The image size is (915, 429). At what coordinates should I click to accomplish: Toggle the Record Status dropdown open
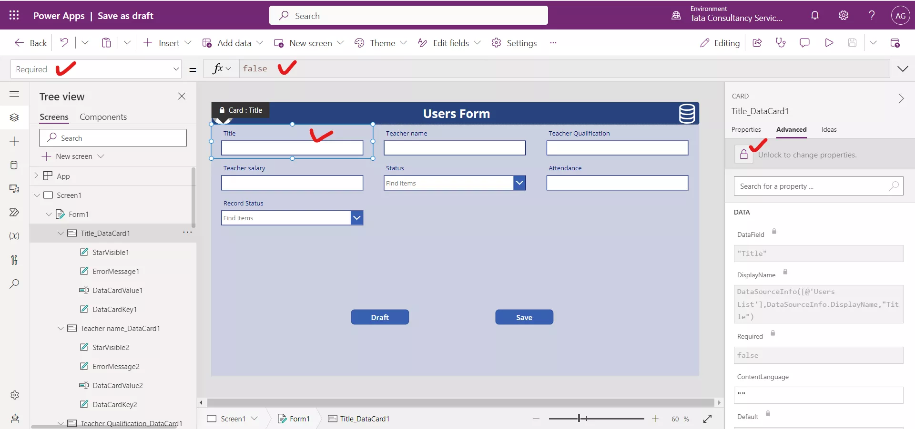point(357,218)
